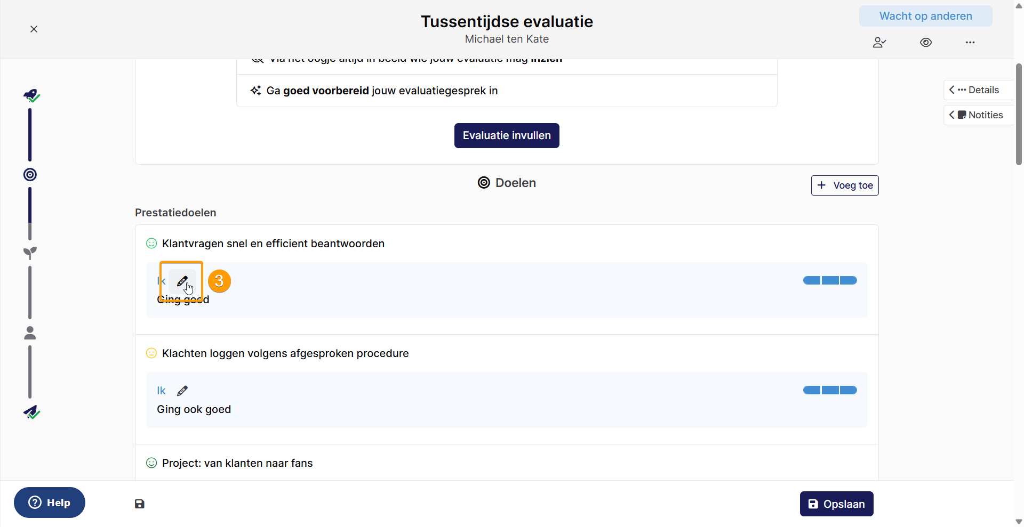Viewport: 1024px width, 527px height.
Task: Click the small floppy disk save icon
Action: click(x=140, y=504)
